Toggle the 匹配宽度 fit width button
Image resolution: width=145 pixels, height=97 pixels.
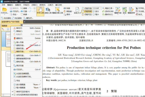(87, 11)
